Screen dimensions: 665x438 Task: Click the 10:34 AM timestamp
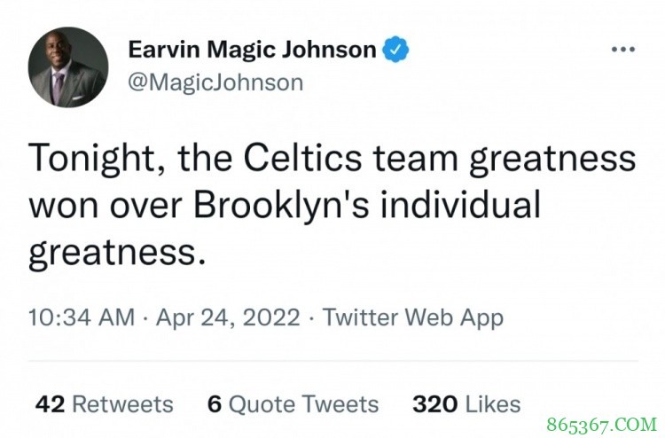click(x=82, y=317)
